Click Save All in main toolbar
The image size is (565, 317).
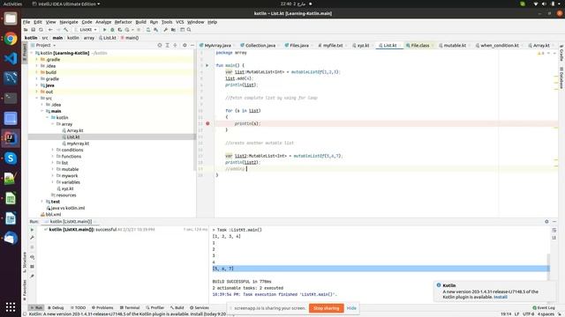34,30
